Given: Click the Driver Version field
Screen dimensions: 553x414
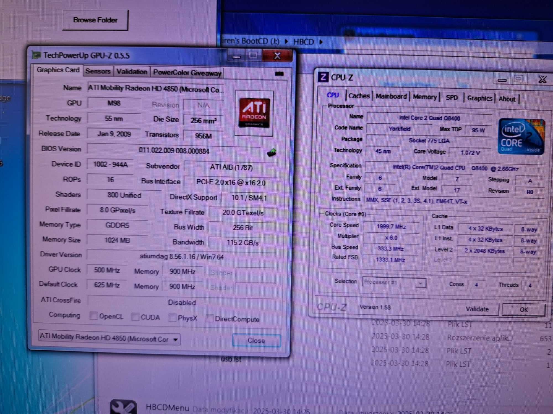Looking at the screenshot, I should (182, 256).
